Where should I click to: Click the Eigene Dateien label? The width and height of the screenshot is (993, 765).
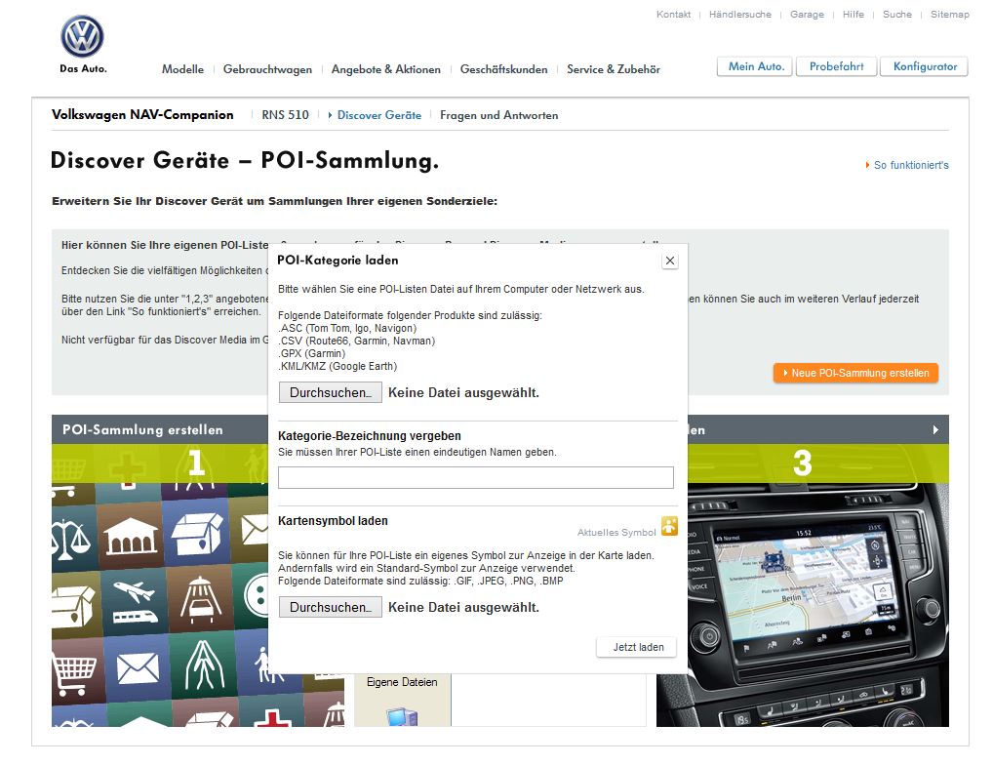click(402, 682)
